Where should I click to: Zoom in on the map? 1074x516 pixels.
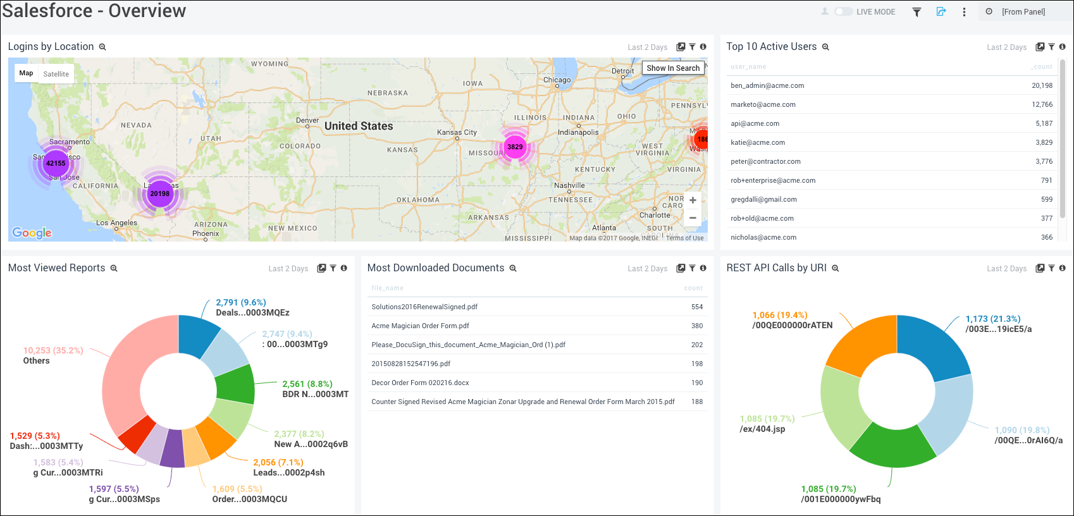[x=693, y=200]
